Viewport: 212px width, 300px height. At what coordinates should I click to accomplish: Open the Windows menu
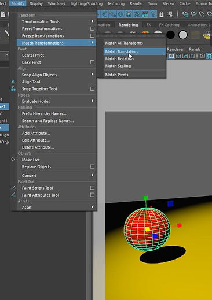(x=56, y=3)
